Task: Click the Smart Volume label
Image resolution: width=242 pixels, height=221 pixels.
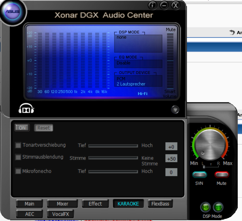Action: (x=170, y=94)
